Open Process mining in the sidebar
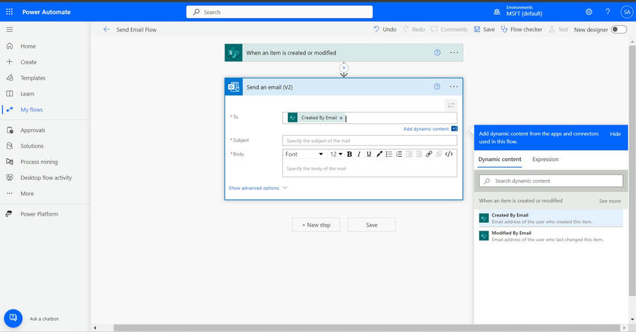Screen dimensions: 636x332 pos(39,162)
